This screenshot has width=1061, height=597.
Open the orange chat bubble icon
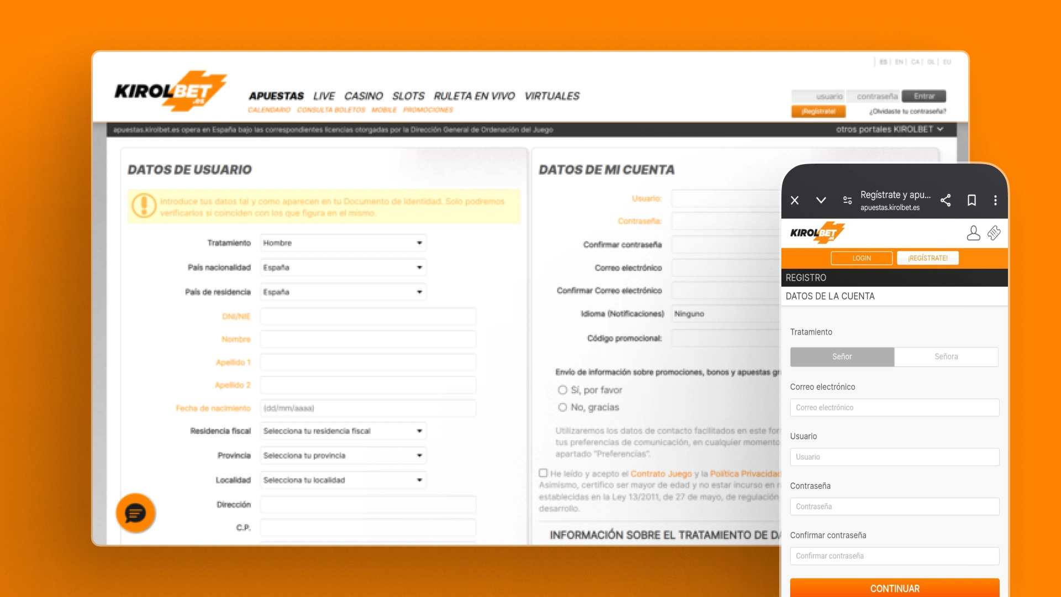(135, 513)
